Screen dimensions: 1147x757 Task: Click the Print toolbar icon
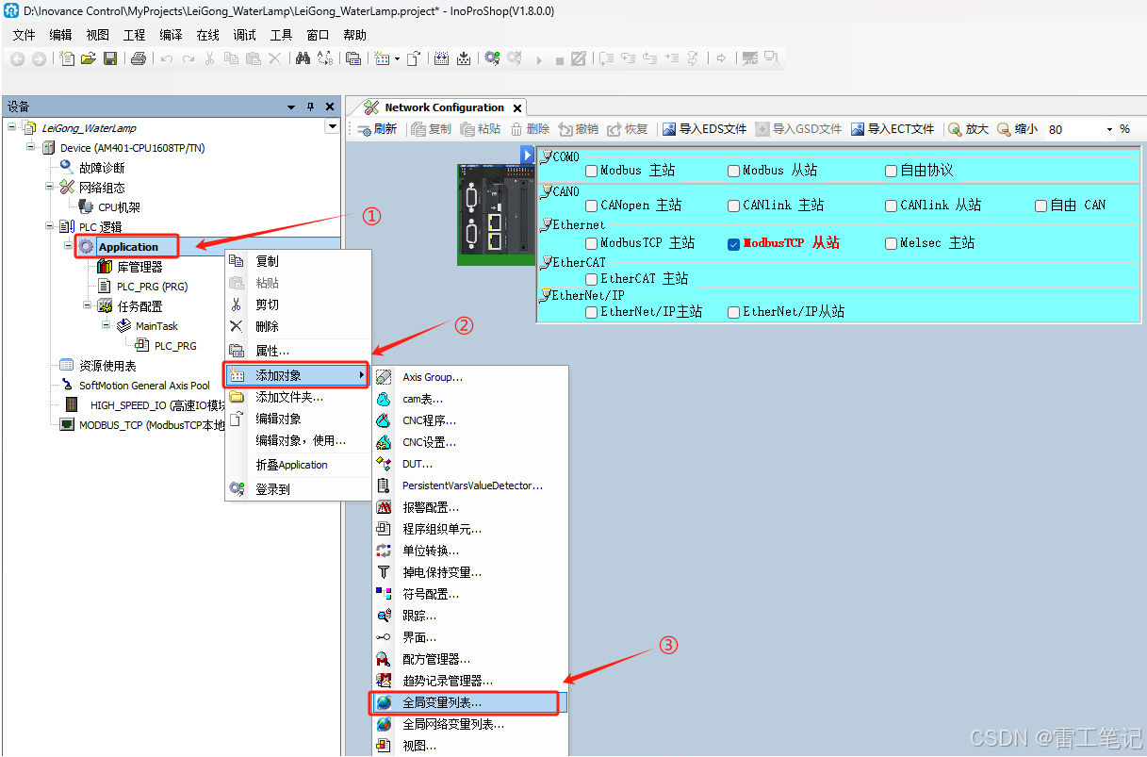(139, 58)
